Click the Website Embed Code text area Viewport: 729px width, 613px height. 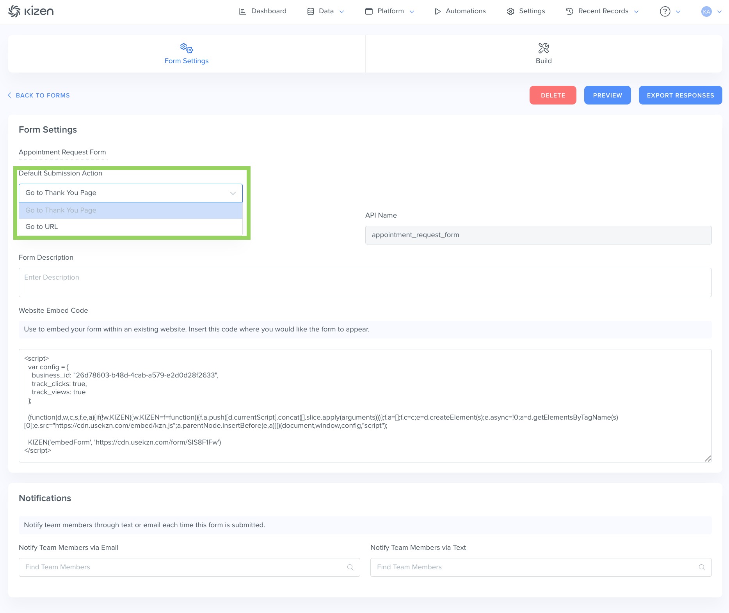tap(365, 406)
